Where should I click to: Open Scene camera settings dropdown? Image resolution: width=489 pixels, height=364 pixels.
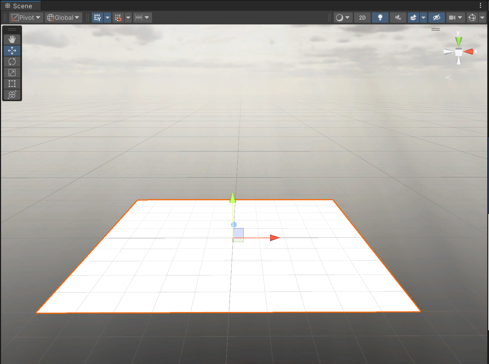(455, 18)
